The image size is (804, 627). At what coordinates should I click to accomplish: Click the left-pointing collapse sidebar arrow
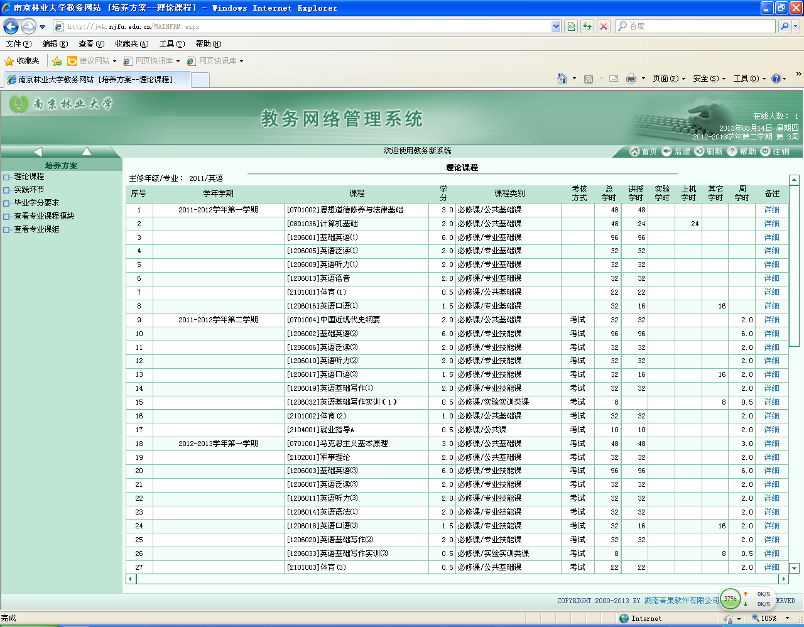(38, 151)
